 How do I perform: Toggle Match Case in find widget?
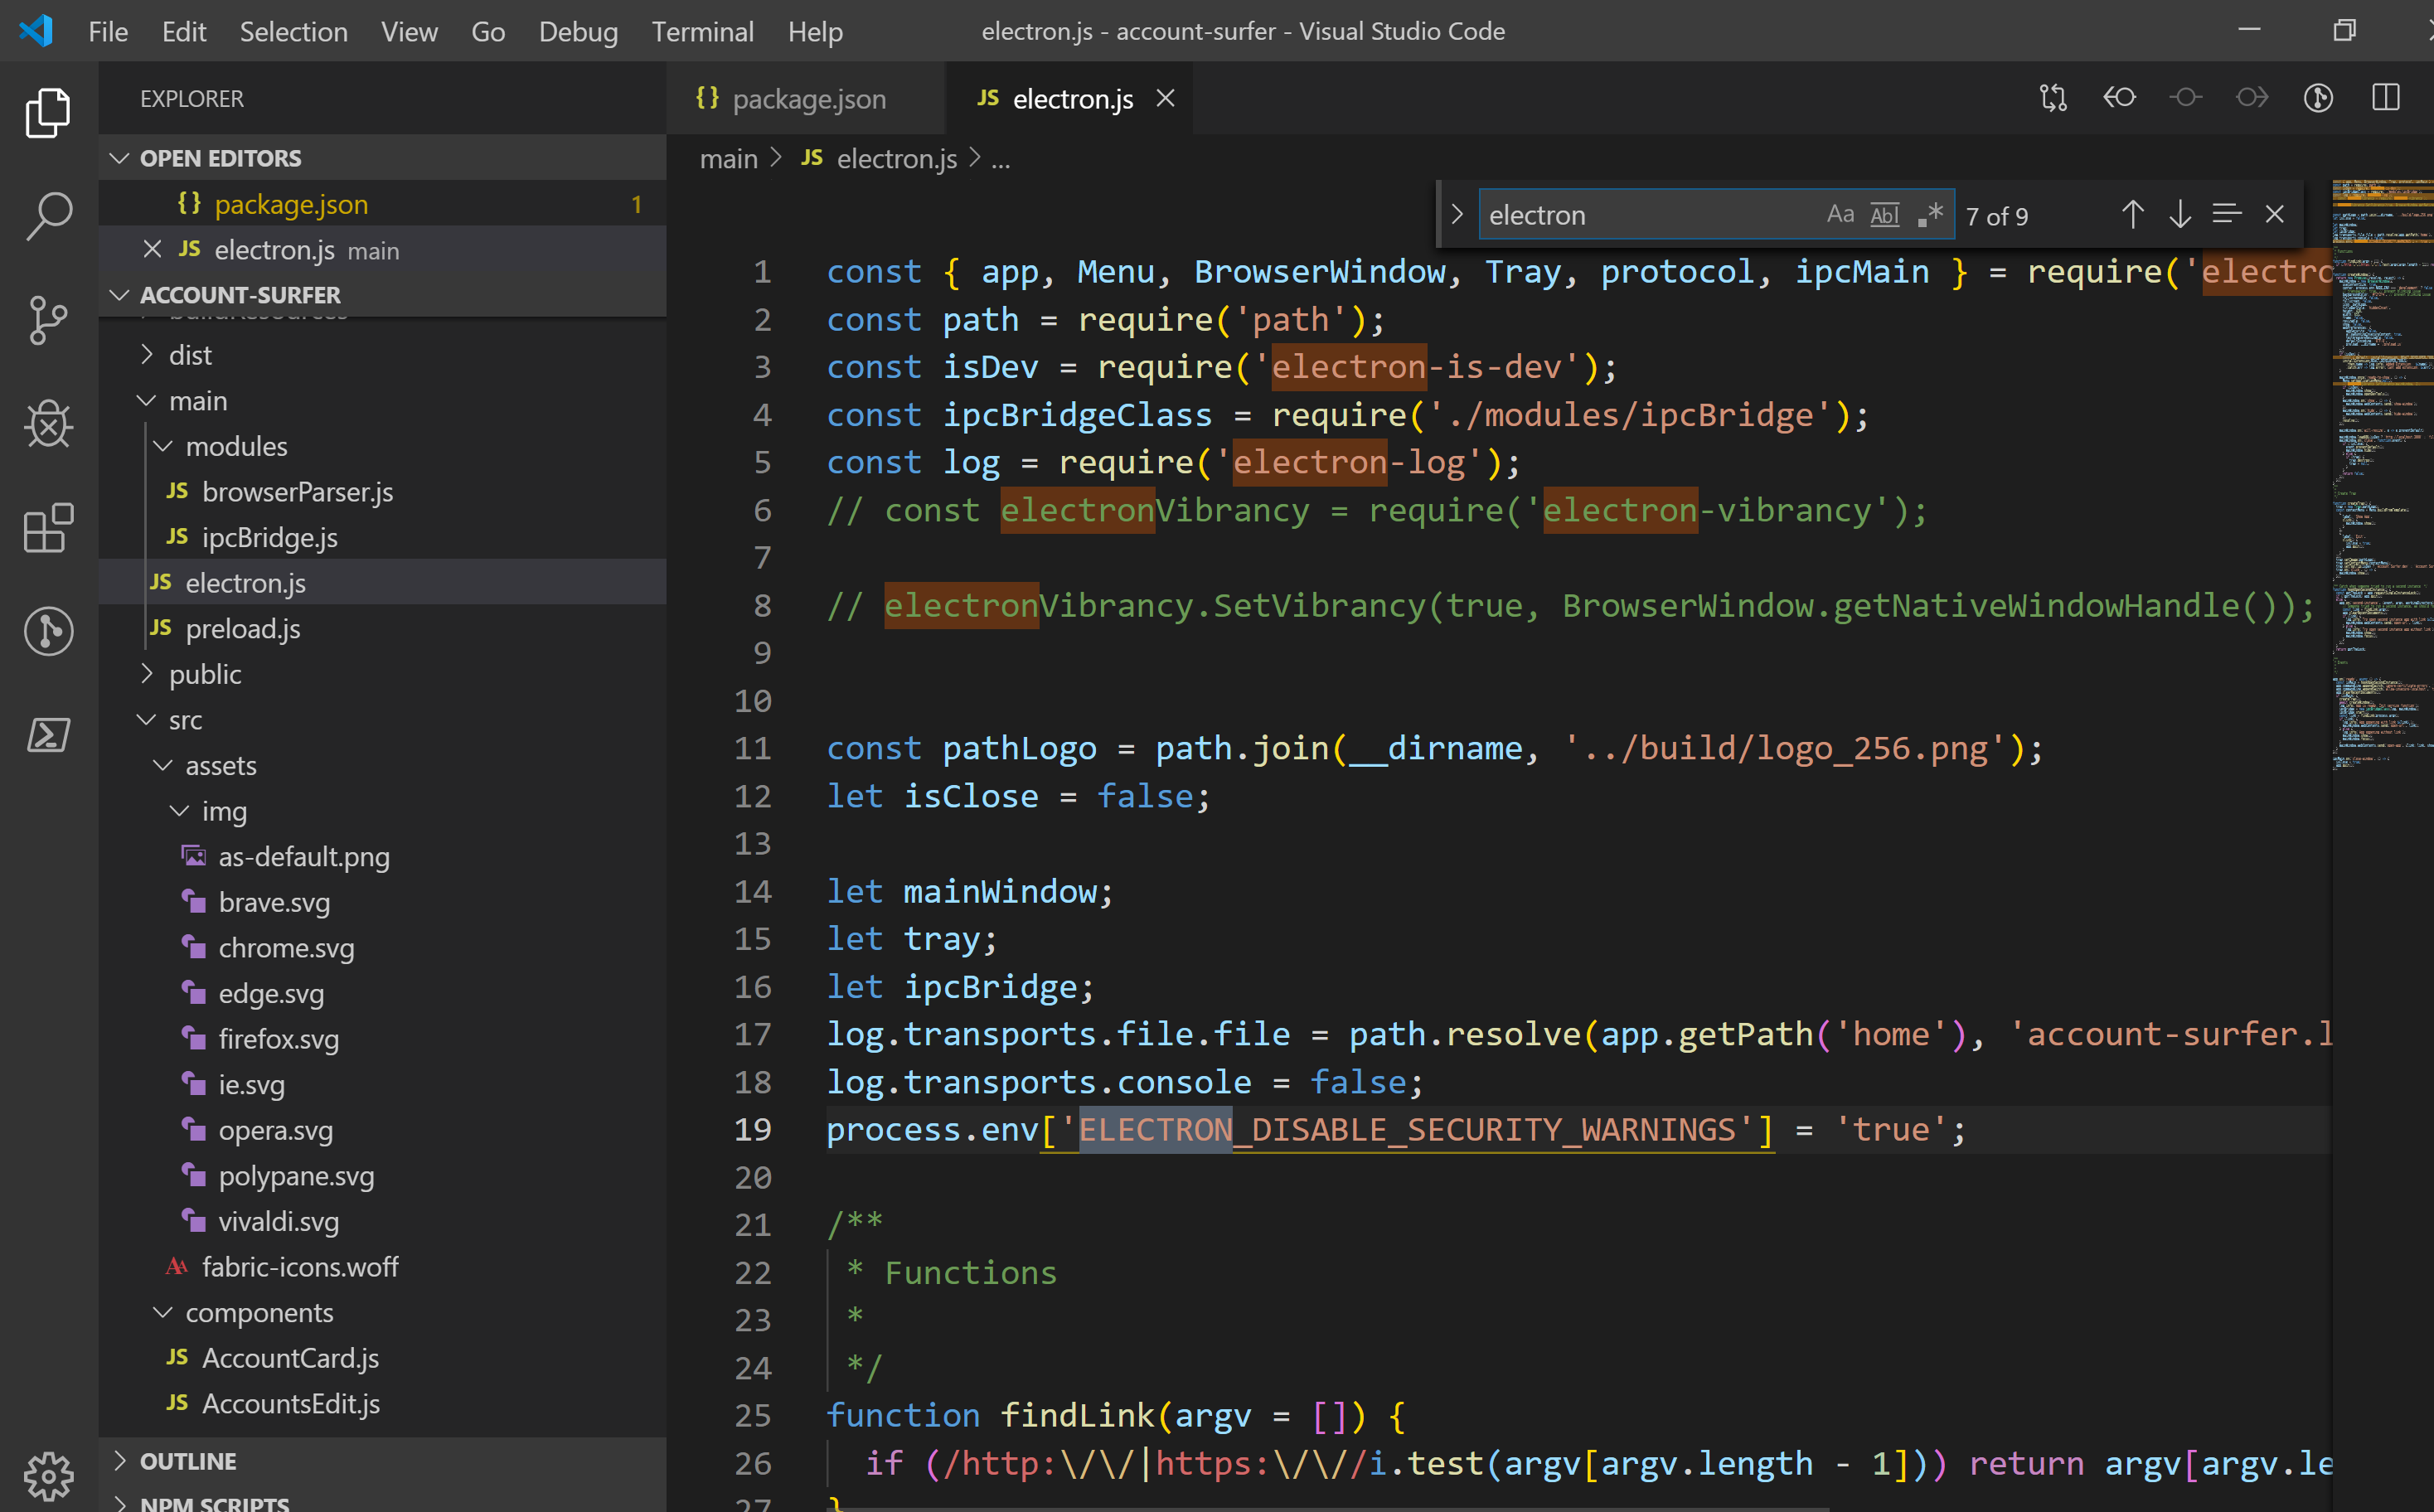(1840, 215)
